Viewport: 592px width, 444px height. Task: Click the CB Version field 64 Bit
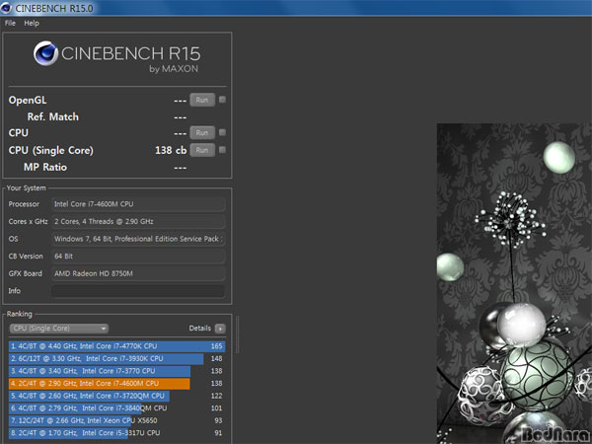tap(138, 257)
